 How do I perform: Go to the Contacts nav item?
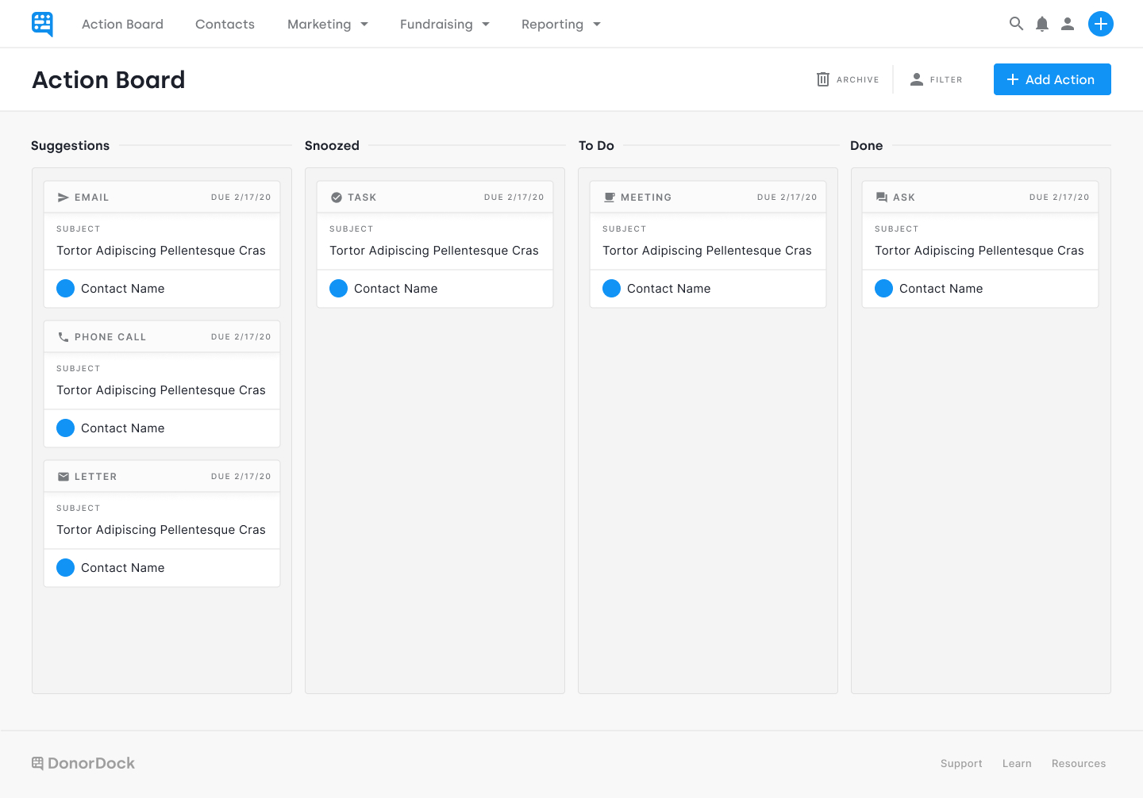click(225, 25)
